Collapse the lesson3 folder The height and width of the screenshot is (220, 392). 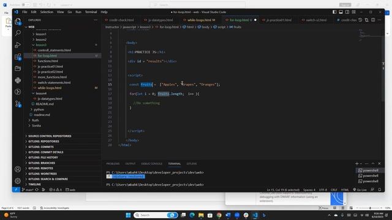[41, 45]
